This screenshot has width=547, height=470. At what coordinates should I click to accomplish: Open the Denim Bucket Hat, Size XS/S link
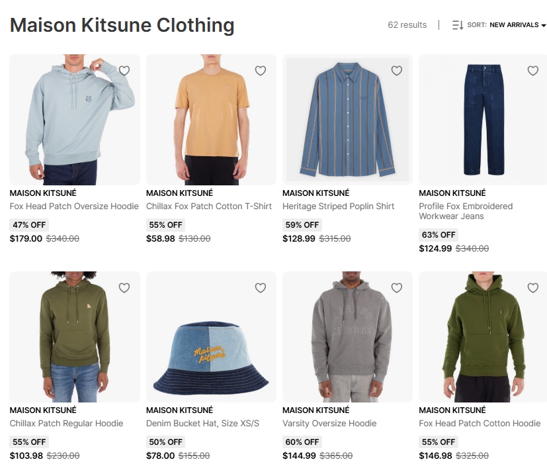point(202,424)
